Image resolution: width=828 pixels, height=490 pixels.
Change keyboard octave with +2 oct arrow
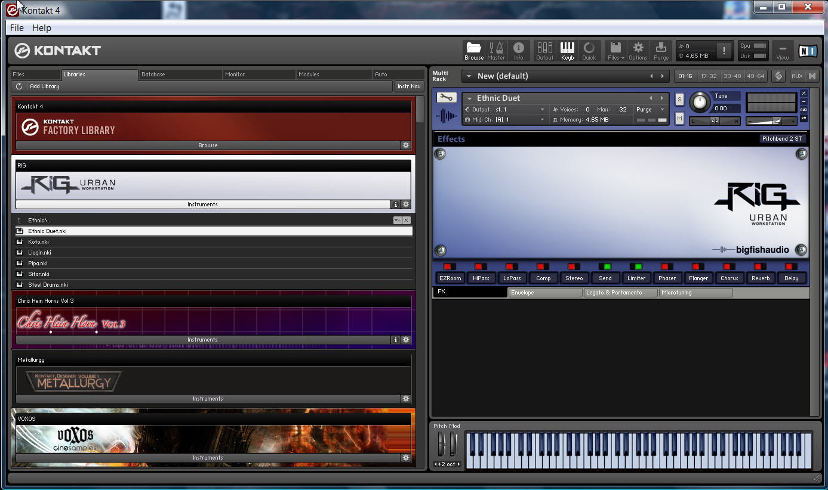pyautogui.click(x=458, y=464)
